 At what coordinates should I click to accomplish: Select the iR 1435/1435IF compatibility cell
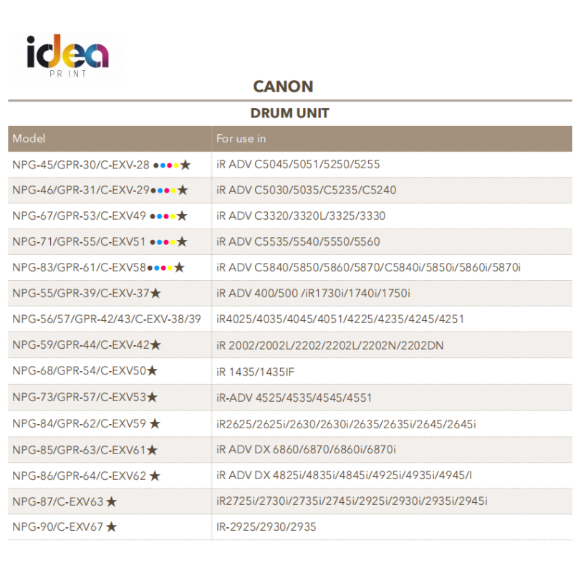[256, 372]
